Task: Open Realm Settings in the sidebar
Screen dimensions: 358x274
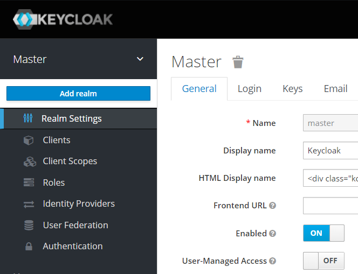Action: pyautogui.click(x=78, y=118)
